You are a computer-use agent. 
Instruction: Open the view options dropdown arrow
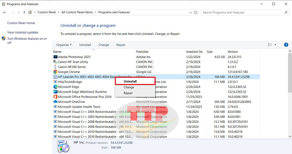click(276, 45)
